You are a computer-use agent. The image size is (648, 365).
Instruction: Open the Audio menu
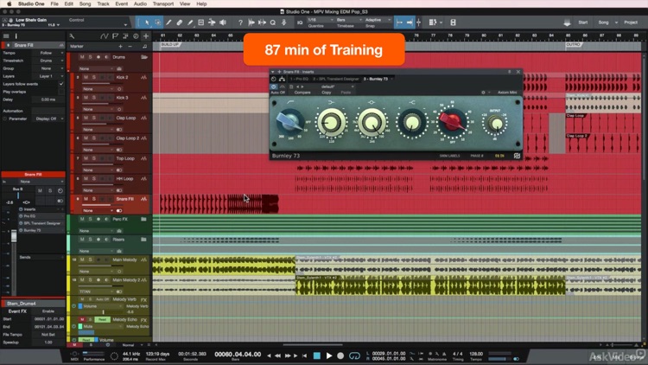coord(140,3)
